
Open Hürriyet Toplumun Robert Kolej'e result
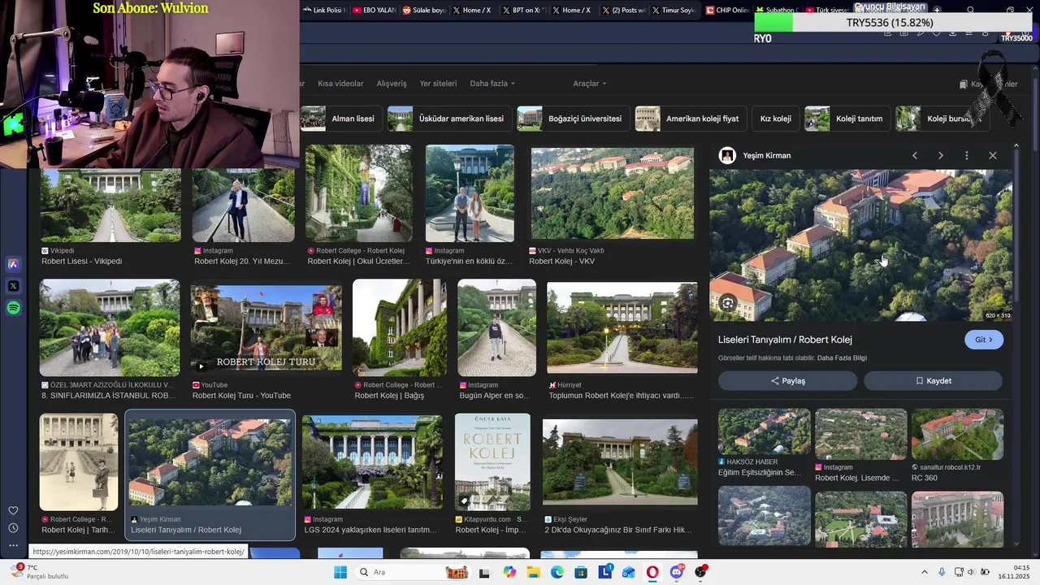point(622,328)
